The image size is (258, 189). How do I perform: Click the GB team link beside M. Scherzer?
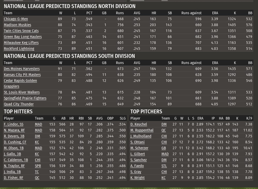click(164, 148)
